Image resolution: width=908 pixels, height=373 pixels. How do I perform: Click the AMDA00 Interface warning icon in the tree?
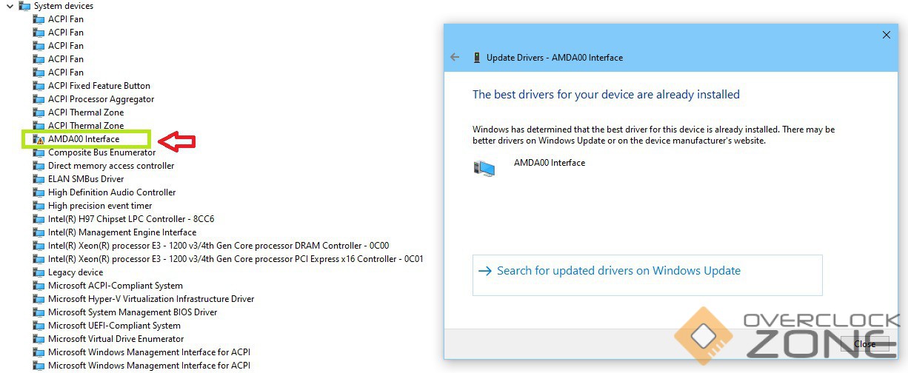[39, 139]
